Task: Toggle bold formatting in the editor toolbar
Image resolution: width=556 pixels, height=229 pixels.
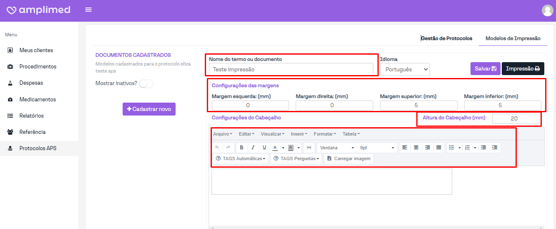Action: pyautogui.click(x=242, y=148)
